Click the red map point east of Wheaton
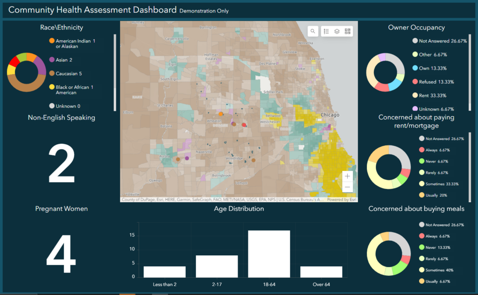Viewport: 478px width, 295px height. (x=244, y=125)
